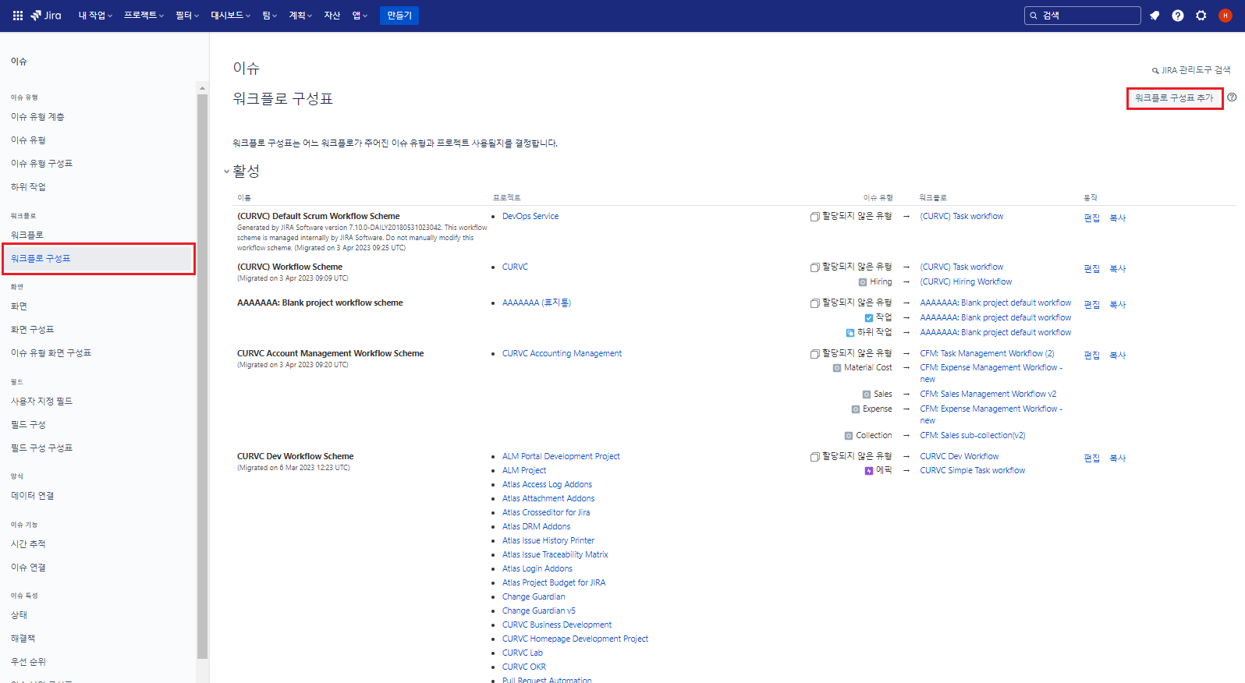Click the blue 작업 issue type icon
Screen dimensions: 1245x683
click(x=869, y=318)
